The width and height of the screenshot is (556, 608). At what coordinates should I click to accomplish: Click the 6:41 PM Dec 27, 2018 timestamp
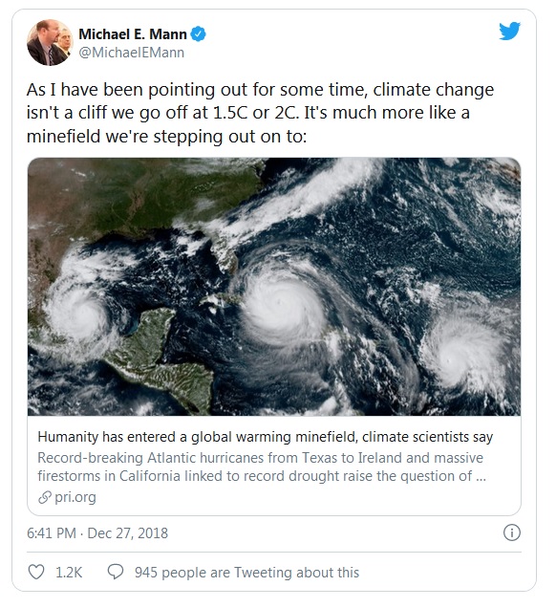coord(97,533)
